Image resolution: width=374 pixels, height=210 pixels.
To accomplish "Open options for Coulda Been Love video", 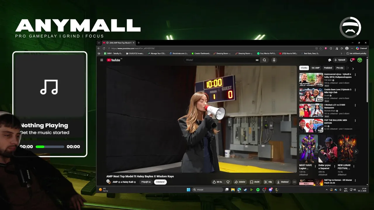I will pos(355,90).
